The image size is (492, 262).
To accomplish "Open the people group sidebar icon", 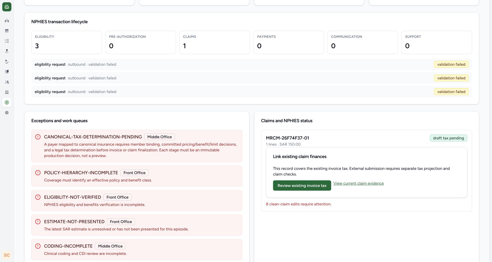I will pyautogui.click(x=7, y=82).
